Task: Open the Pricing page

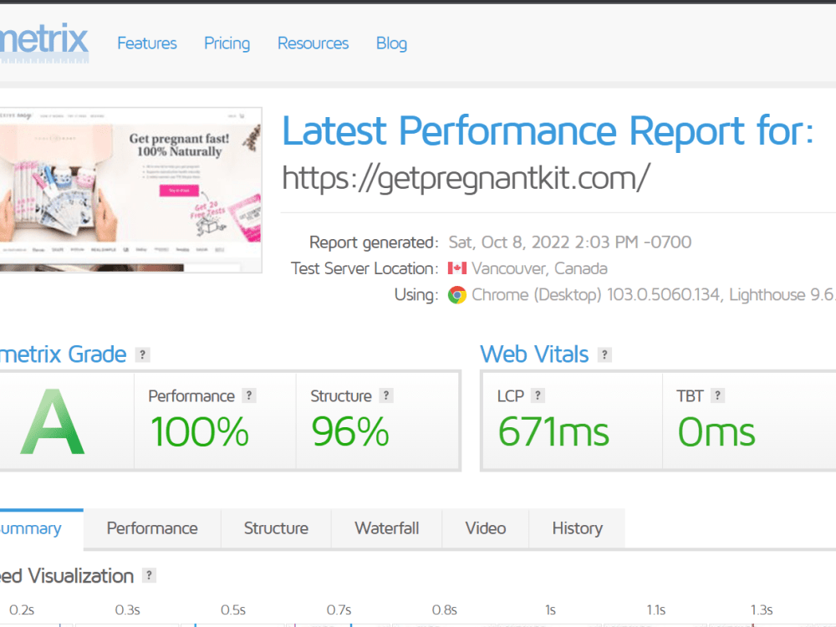Action: (227, 43)
